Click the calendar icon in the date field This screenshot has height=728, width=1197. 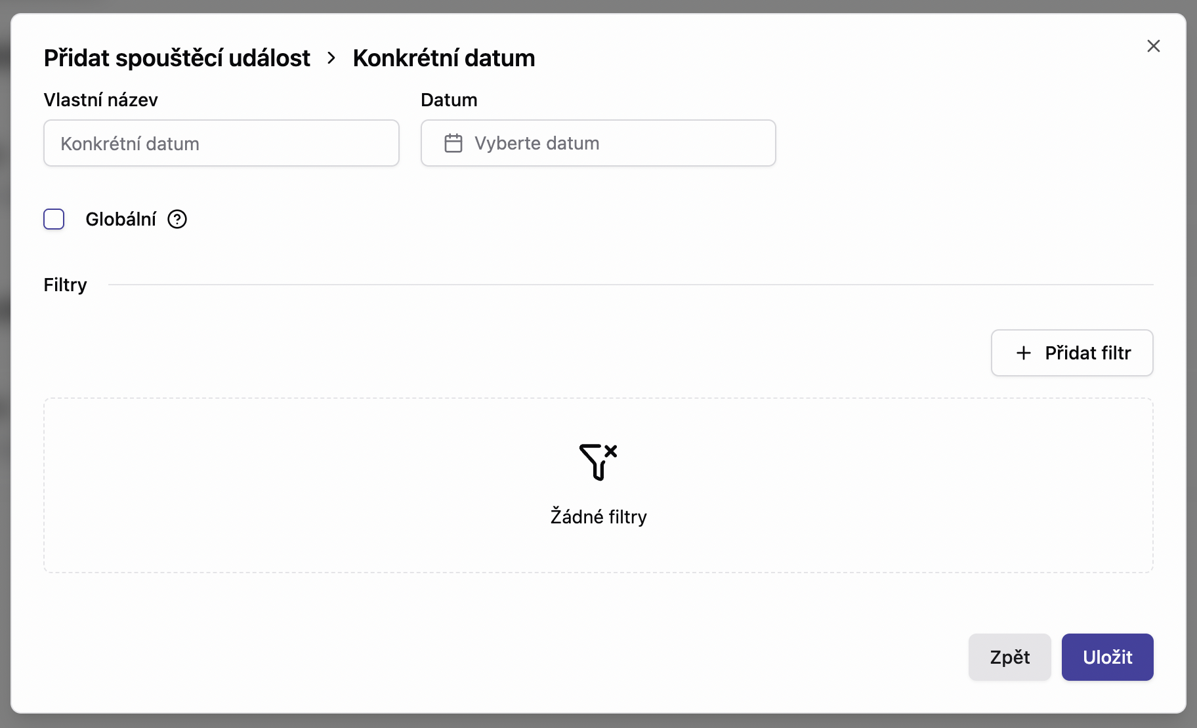click(x=453, y=143)
